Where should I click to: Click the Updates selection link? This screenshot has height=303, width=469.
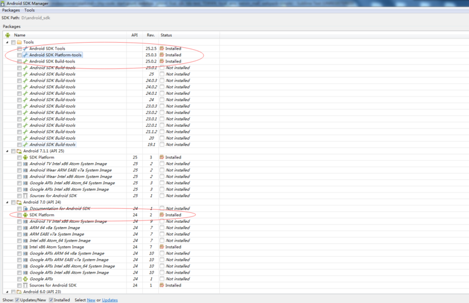coord(110,300)
